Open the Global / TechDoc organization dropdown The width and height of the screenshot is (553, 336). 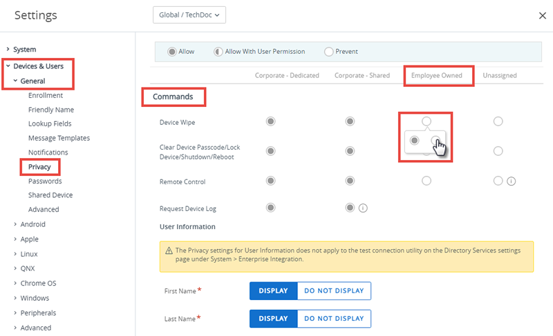coord(189,14)
